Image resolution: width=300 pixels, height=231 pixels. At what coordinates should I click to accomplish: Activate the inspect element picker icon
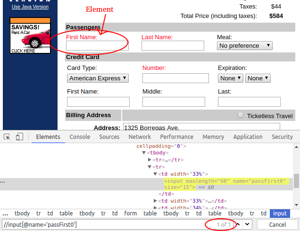[x=7, y=137]
